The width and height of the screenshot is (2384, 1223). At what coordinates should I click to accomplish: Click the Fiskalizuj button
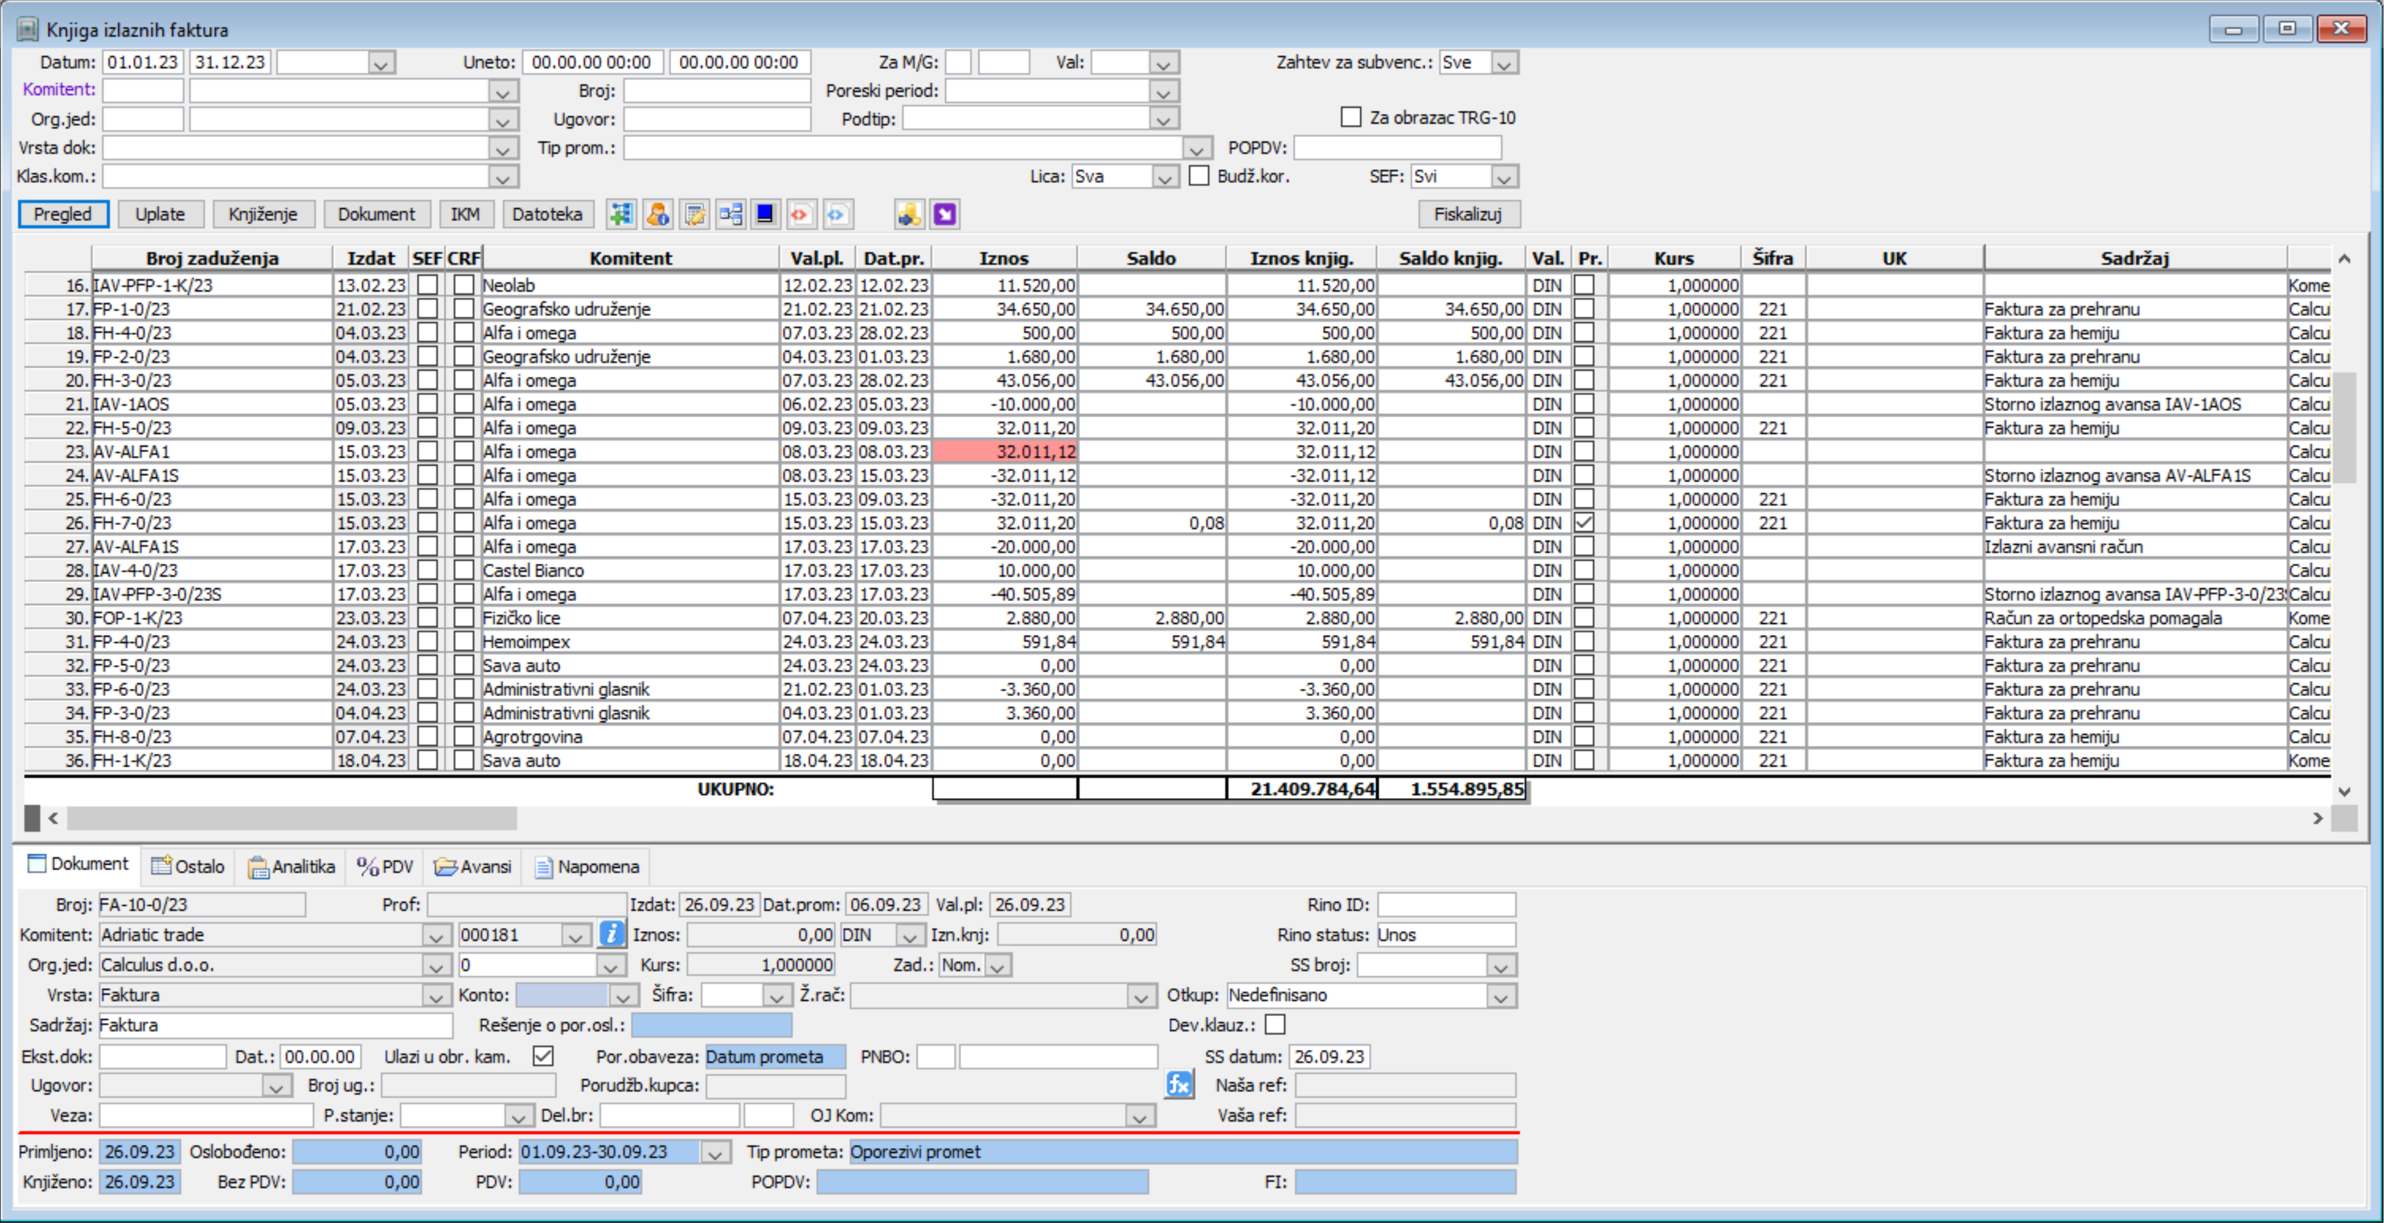coord(1468,215)
